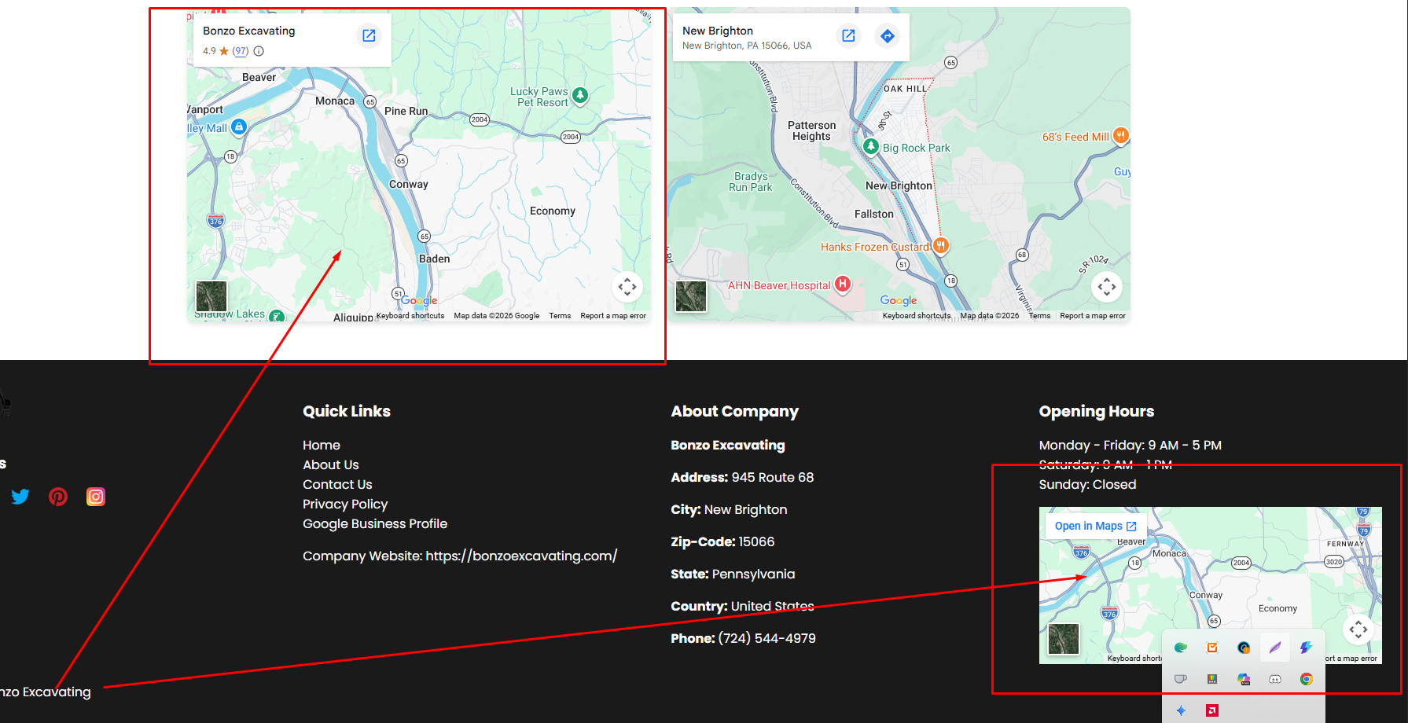
Task: Select the 68's Feed Mill restaurant marker
Action: click(1122, 135)
